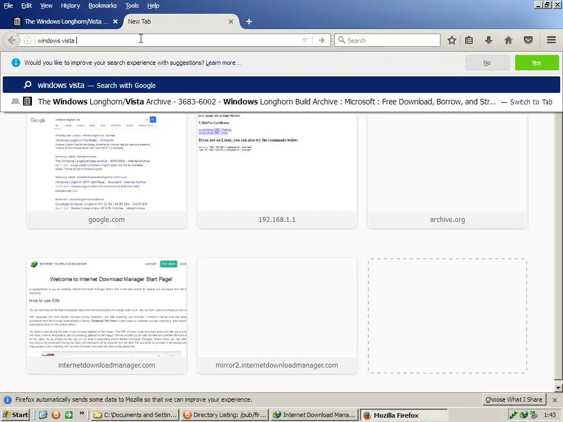The height and width of the screenshot is (422, 563).
Task: Click the back navigation arrow button
Action: (x=12, y=40)
